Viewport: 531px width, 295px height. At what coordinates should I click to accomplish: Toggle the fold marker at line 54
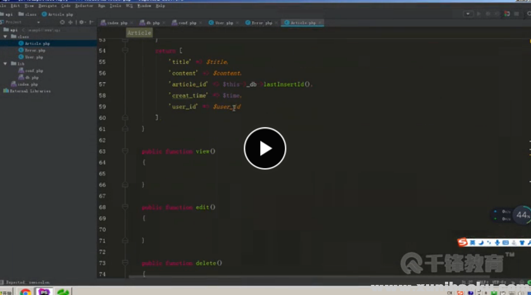point(125,51)
